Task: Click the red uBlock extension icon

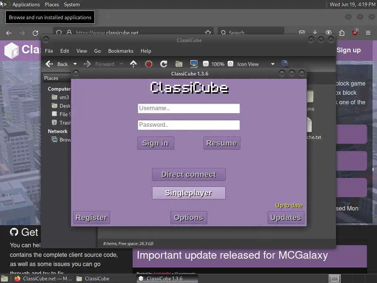Action: coord(355,32)
